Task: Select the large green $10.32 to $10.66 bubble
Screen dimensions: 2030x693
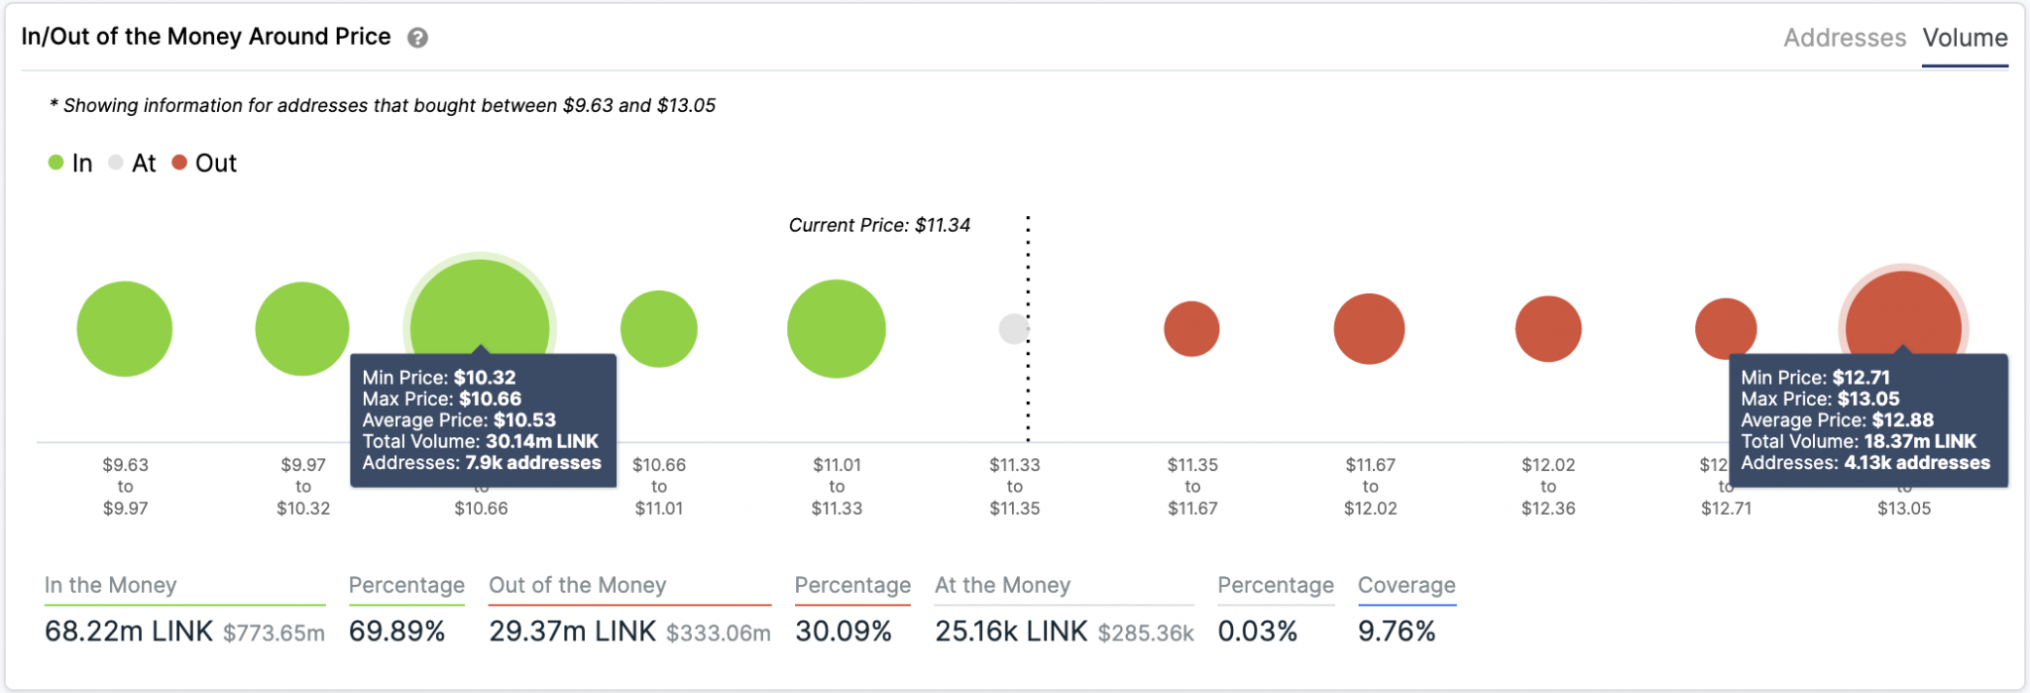Action: (480, 307)
